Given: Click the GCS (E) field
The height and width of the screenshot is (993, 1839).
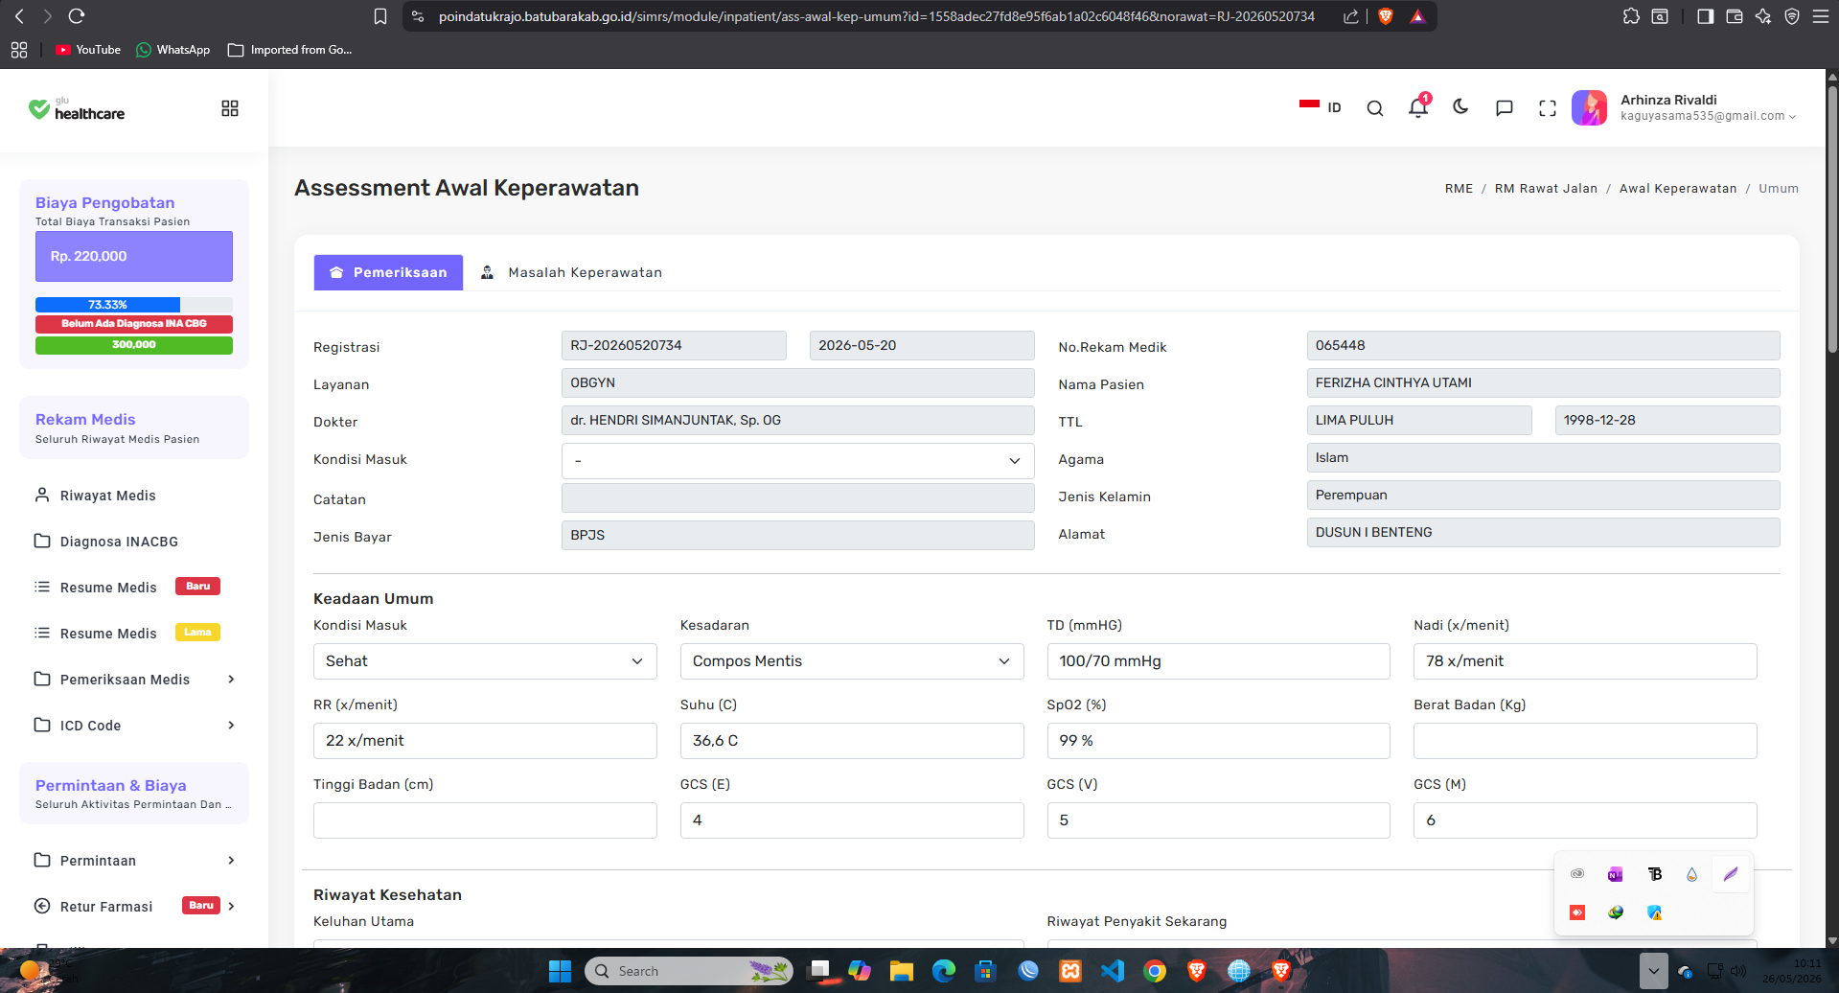Looking at the screenshot, I should click(852, 820).
